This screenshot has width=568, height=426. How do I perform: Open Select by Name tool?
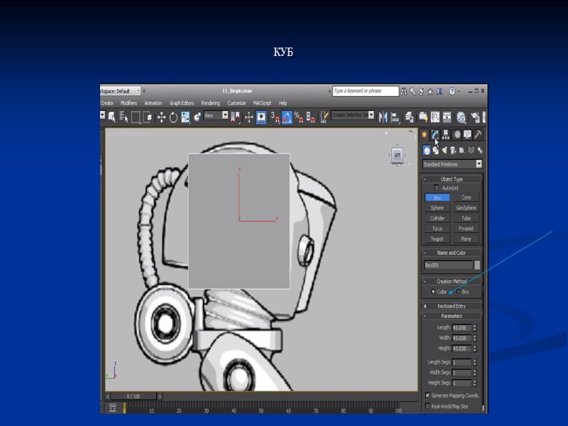tap(124, 116)
